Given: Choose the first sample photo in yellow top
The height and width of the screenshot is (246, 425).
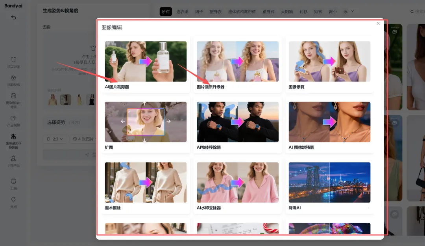Looking at the screenshot, I should click(53, 100).
